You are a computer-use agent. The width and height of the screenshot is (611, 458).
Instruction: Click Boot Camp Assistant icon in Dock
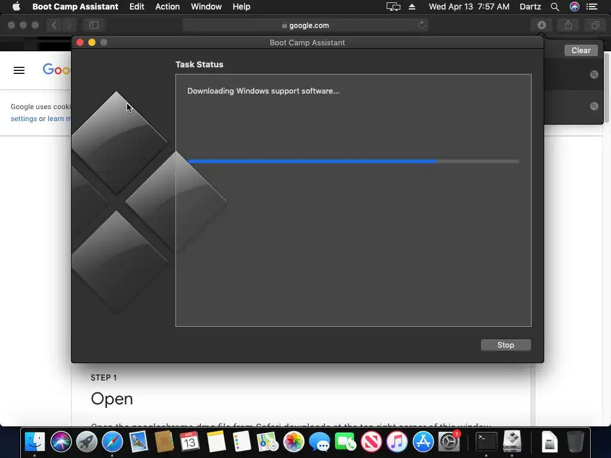pos(512,442)
